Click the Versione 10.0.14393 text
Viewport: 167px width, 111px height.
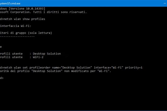coord(29,9)
